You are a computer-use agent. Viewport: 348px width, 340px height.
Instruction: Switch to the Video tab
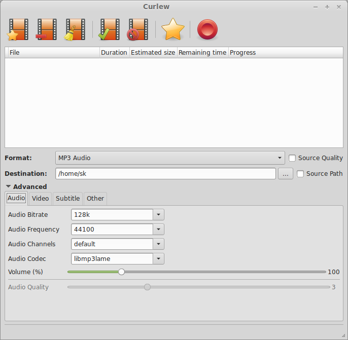40,198
